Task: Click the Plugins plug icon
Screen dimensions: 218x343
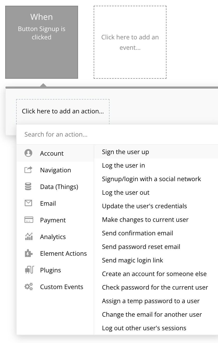Action: 29,270
